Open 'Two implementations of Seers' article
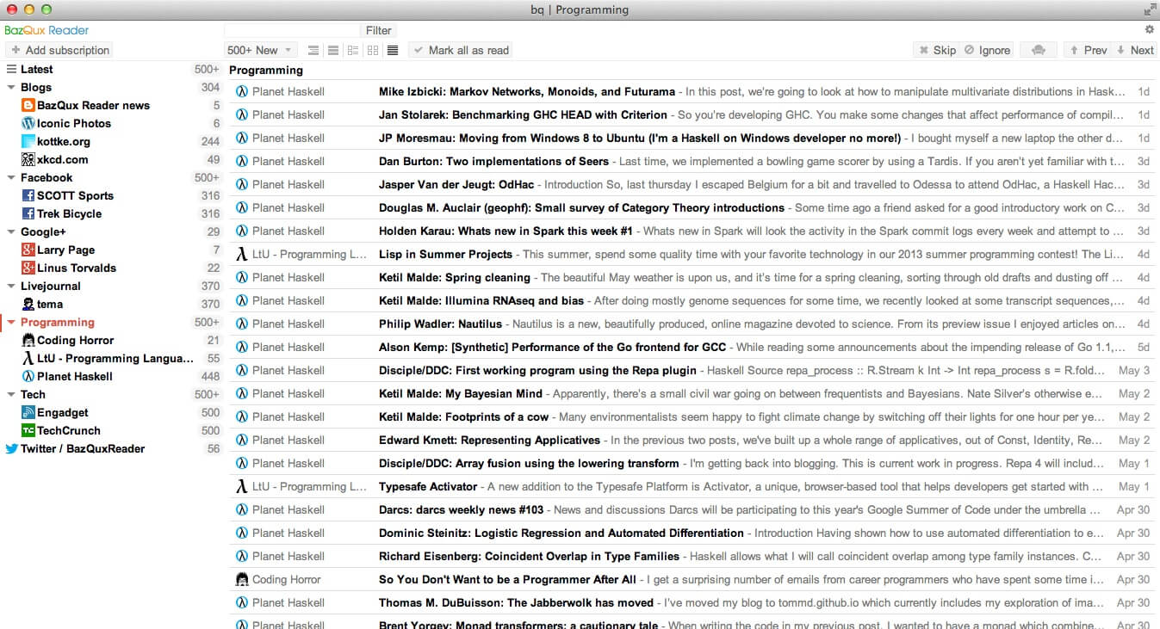The height and width of the screenshot is (629, 1160). coord(493,161)
